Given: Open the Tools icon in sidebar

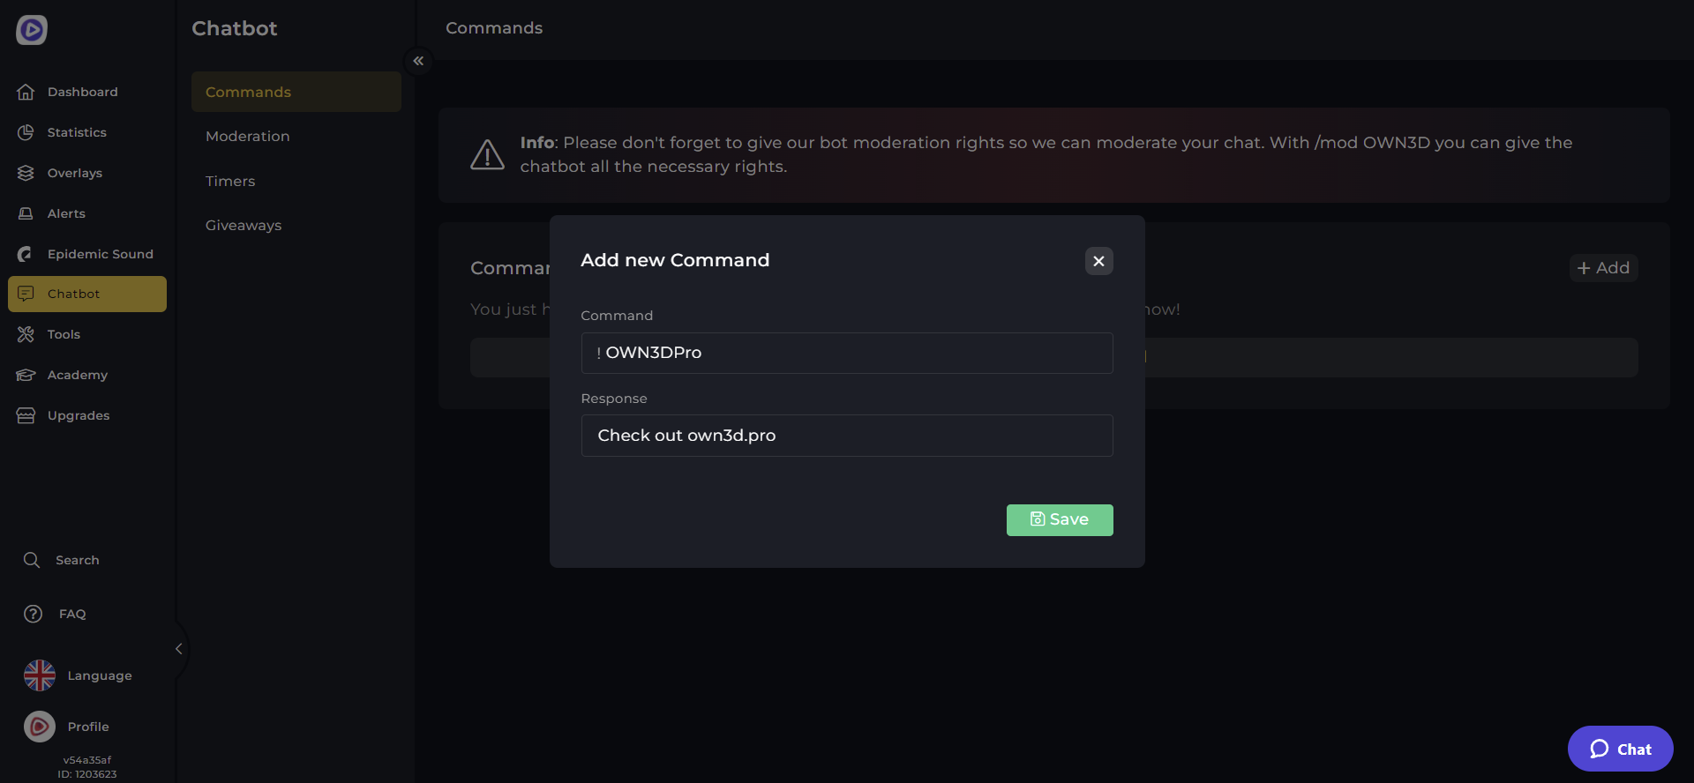Looking at the screenshot, I should coord(26,334).
